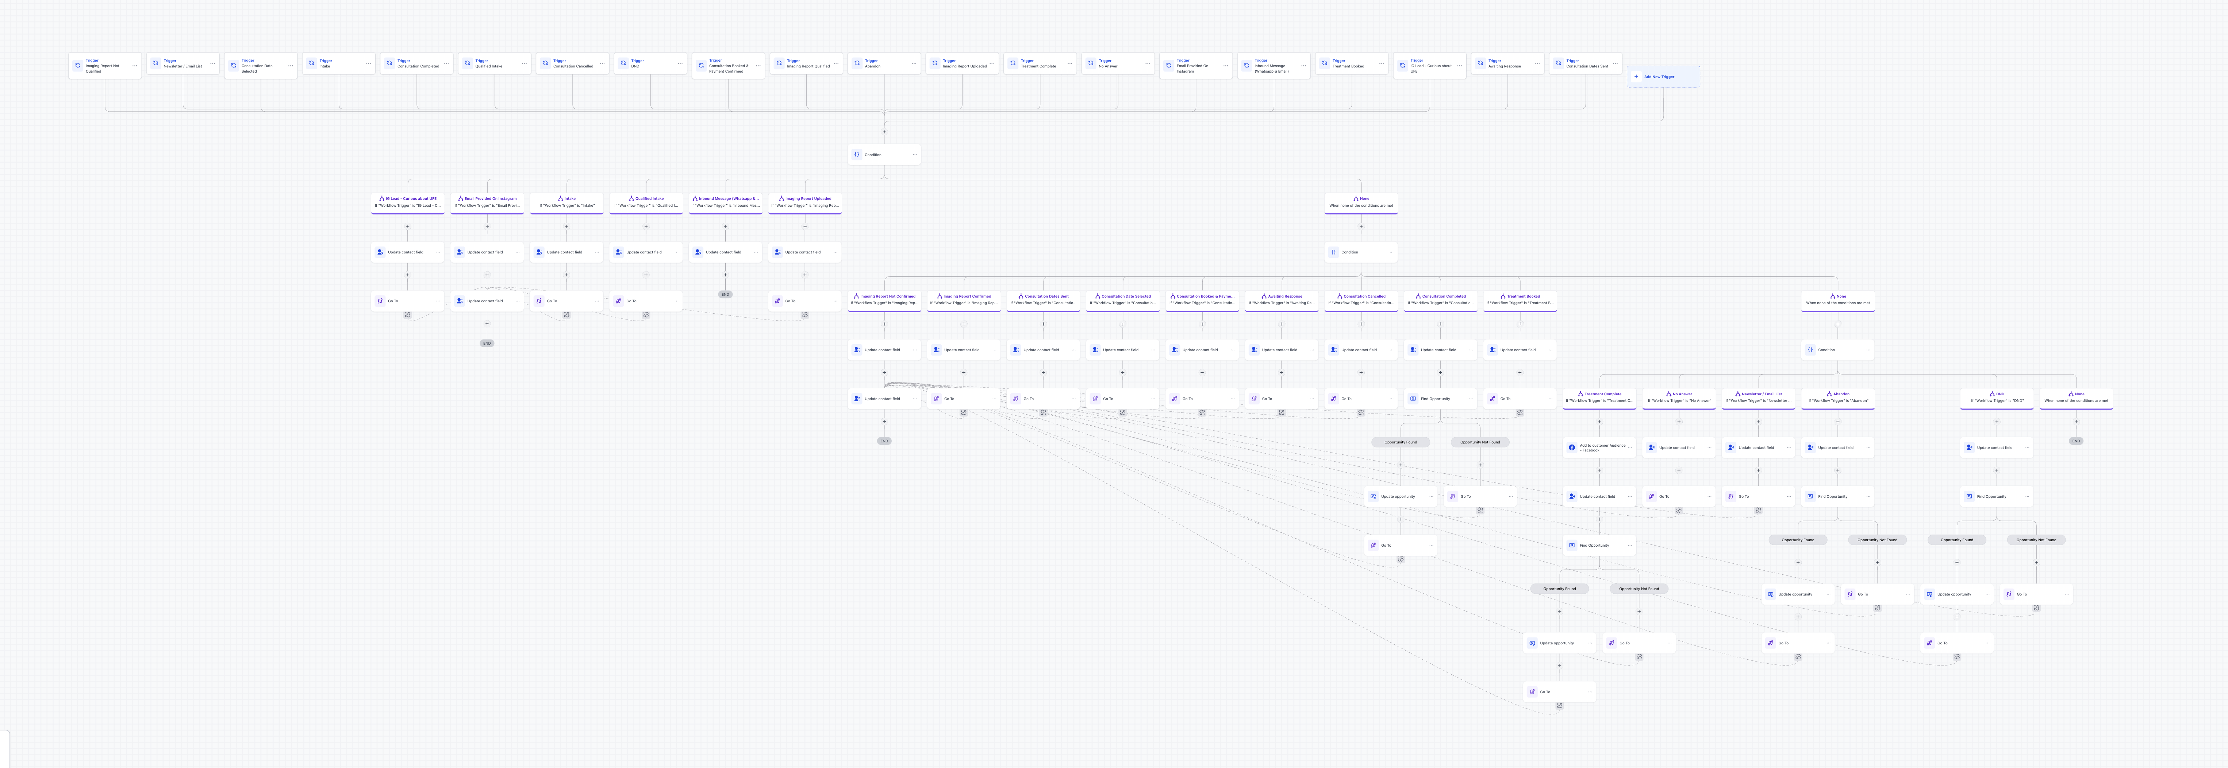Open the three-dot menu on Consultation Dates Sent trigger

click(1615, 63)
